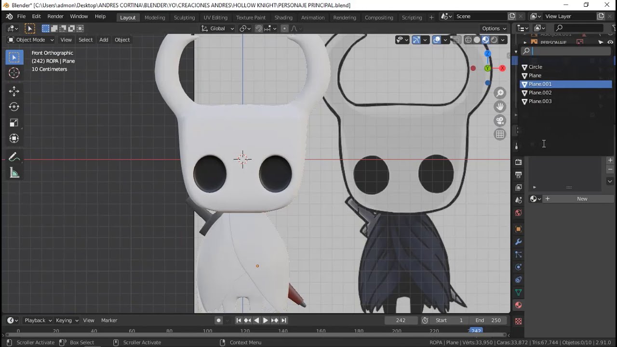
Task: Choose the Transform tool
Action: [x=14, y=139]
